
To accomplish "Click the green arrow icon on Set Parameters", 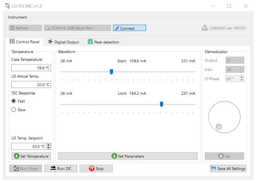I will click(114, 156).
